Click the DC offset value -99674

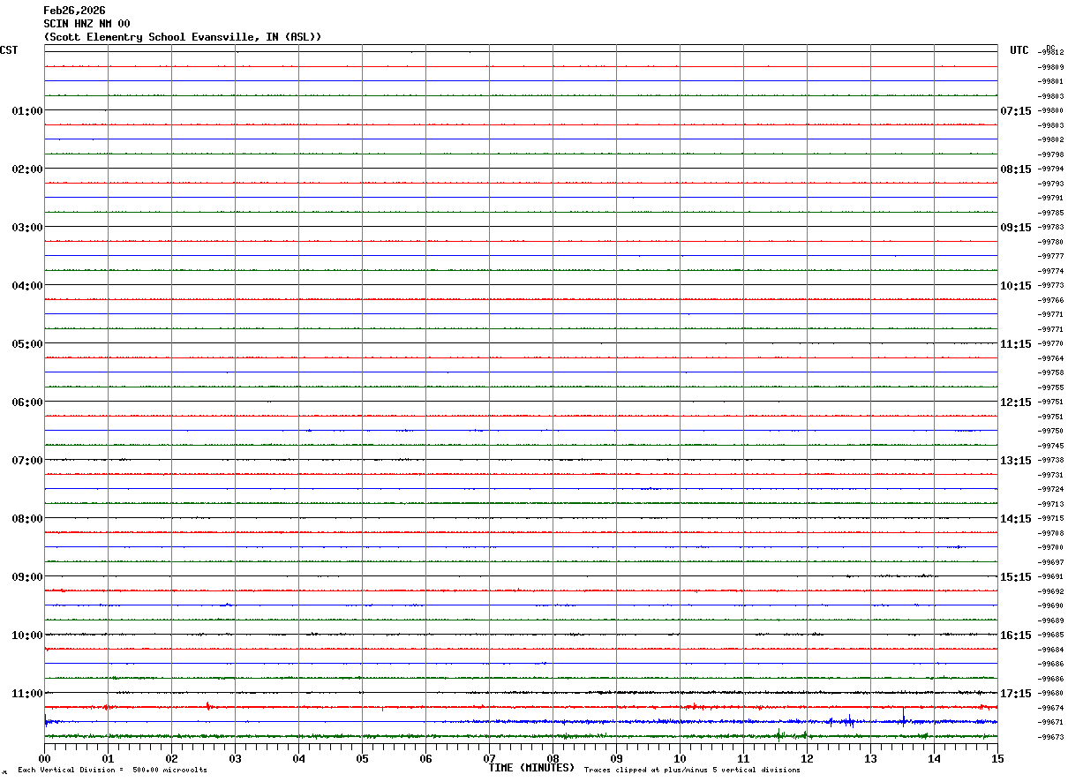click(x=1050, y=708)
